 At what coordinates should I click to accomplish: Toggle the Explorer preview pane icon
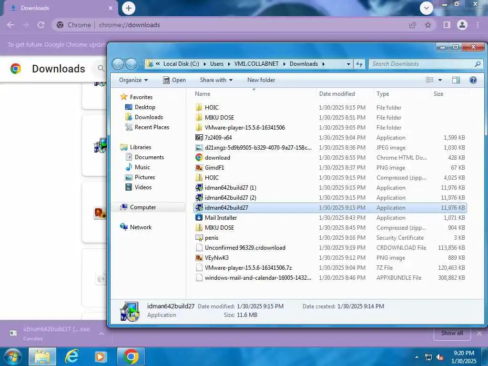(456, 80)
